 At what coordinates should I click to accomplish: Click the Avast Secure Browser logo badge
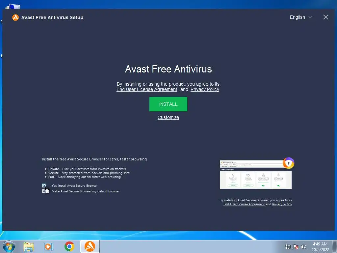[288, 163]
